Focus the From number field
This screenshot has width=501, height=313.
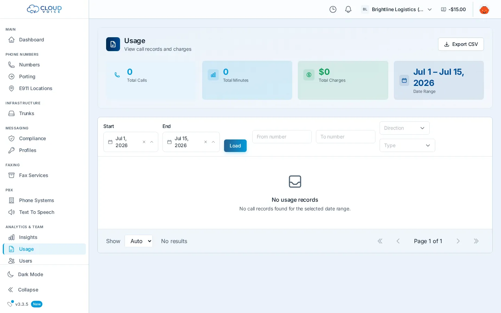282,137
